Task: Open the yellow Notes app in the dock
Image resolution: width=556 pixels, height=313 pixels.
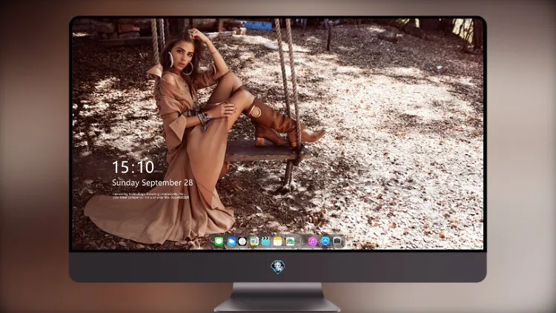Action: (278, 242)
